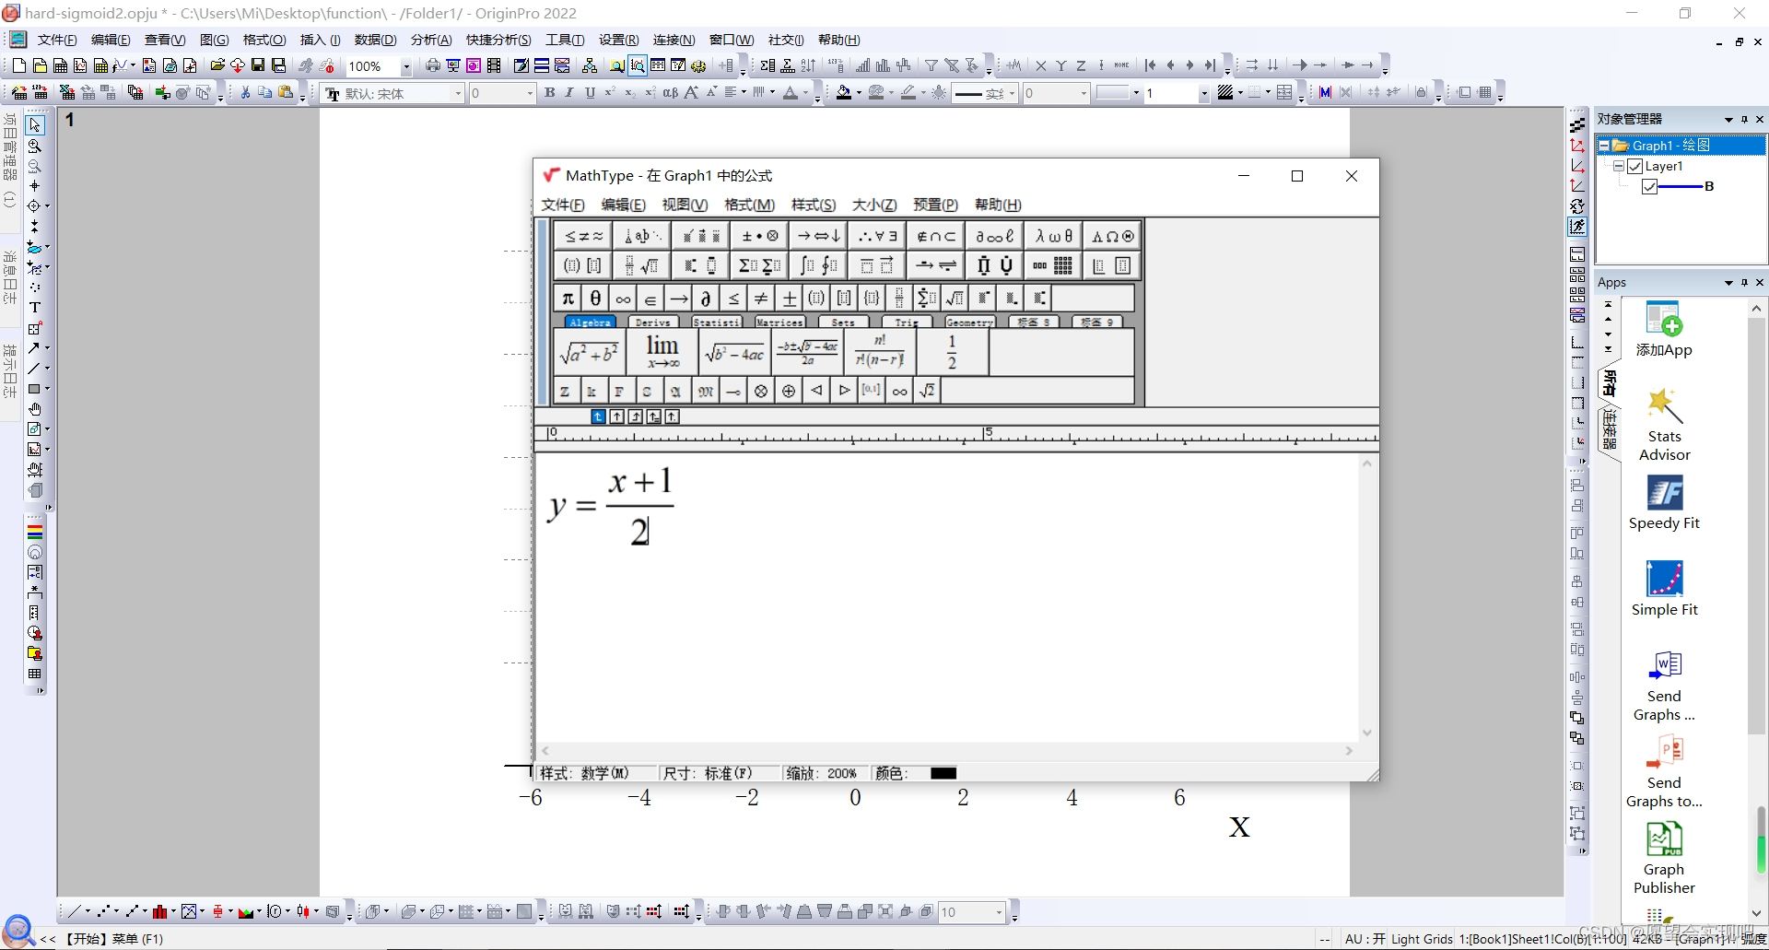This screenshot has width=1769, height=950.
Task: Open Origin's 工具(T) menu
Action: [565, 41]
